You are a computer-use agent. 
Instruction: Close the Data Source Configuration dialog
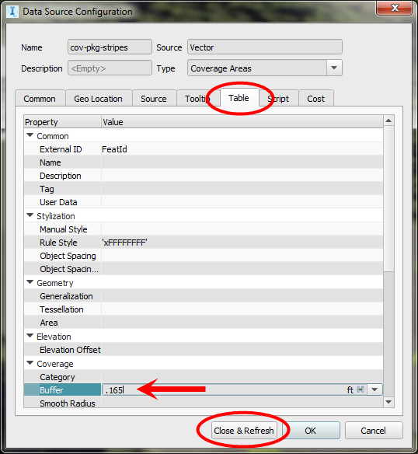394,8
